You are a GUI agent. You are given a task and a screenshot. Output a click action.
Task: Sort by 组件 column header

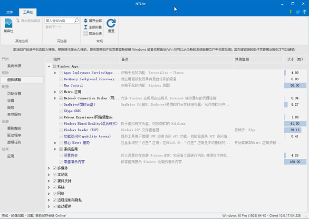[83, 59]
